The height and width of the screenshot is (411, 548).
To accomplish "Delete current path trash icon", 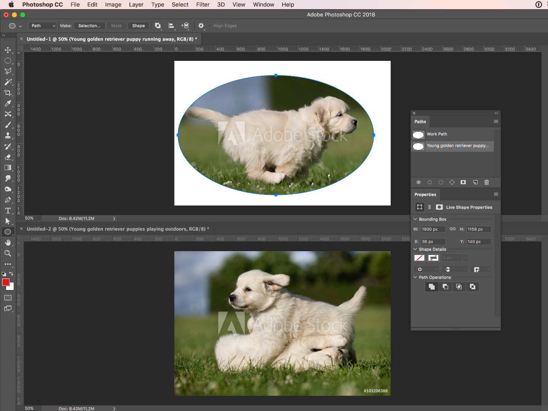I will [x=487, y=182].
